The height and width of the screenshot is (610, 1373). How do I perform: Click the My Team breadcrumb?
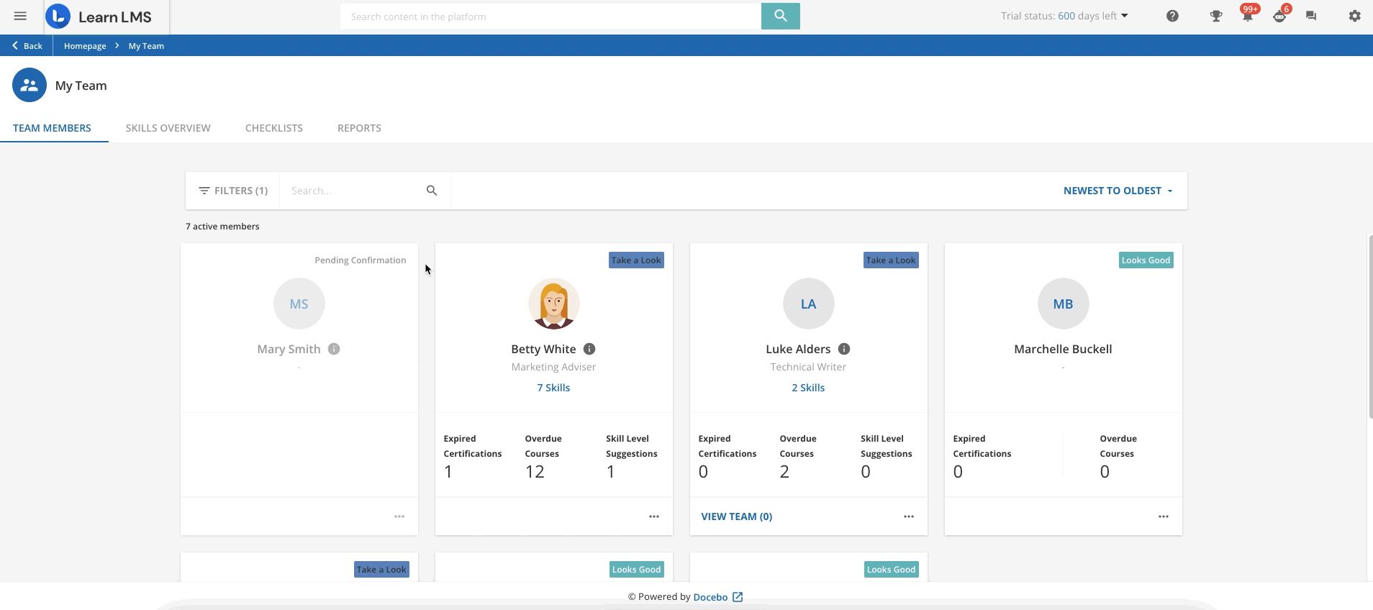(x=146, y=45)
